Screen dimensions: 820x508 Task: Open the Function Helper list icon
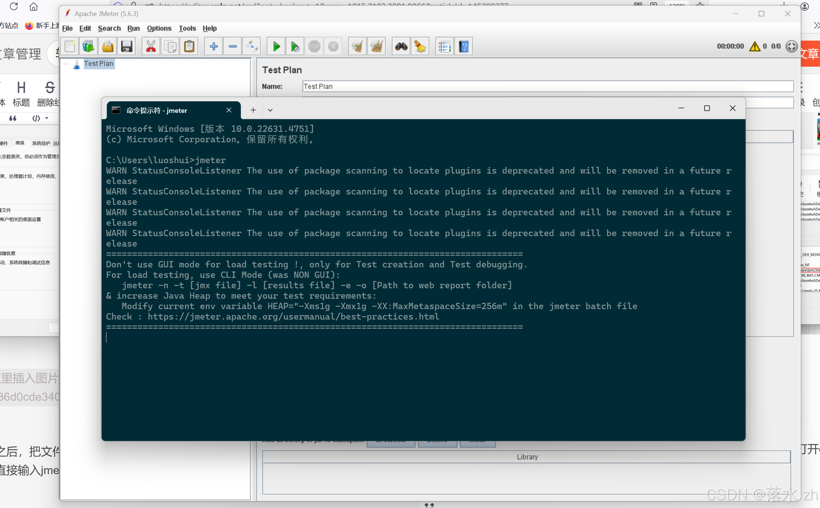tap(444, 47)
